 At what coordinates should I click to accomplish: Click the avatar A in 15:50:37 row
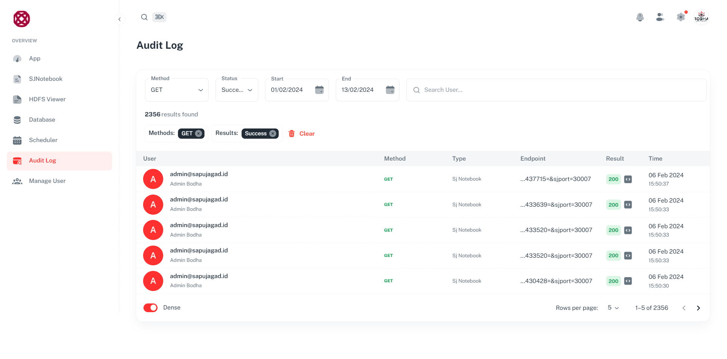click(x=153, y=179)
